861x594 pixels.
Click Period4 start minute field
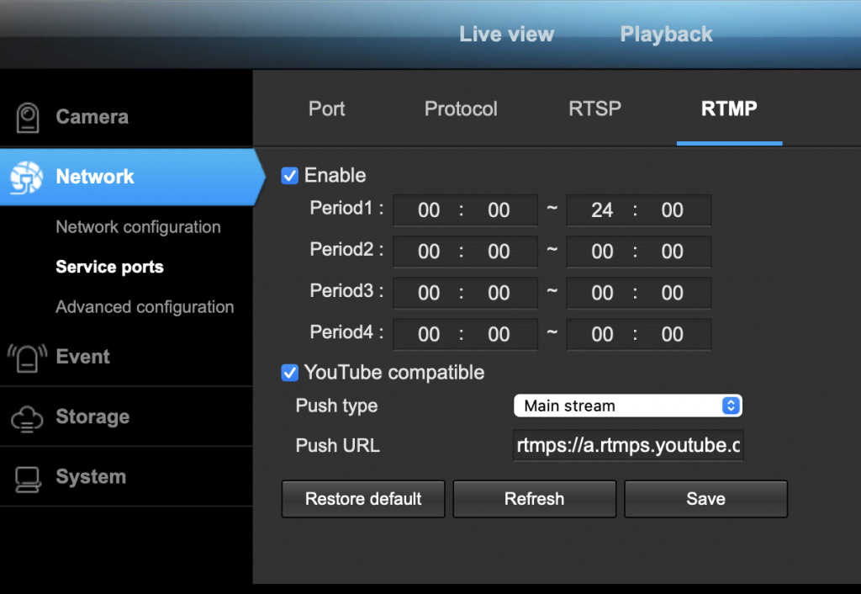click(499, 334)
